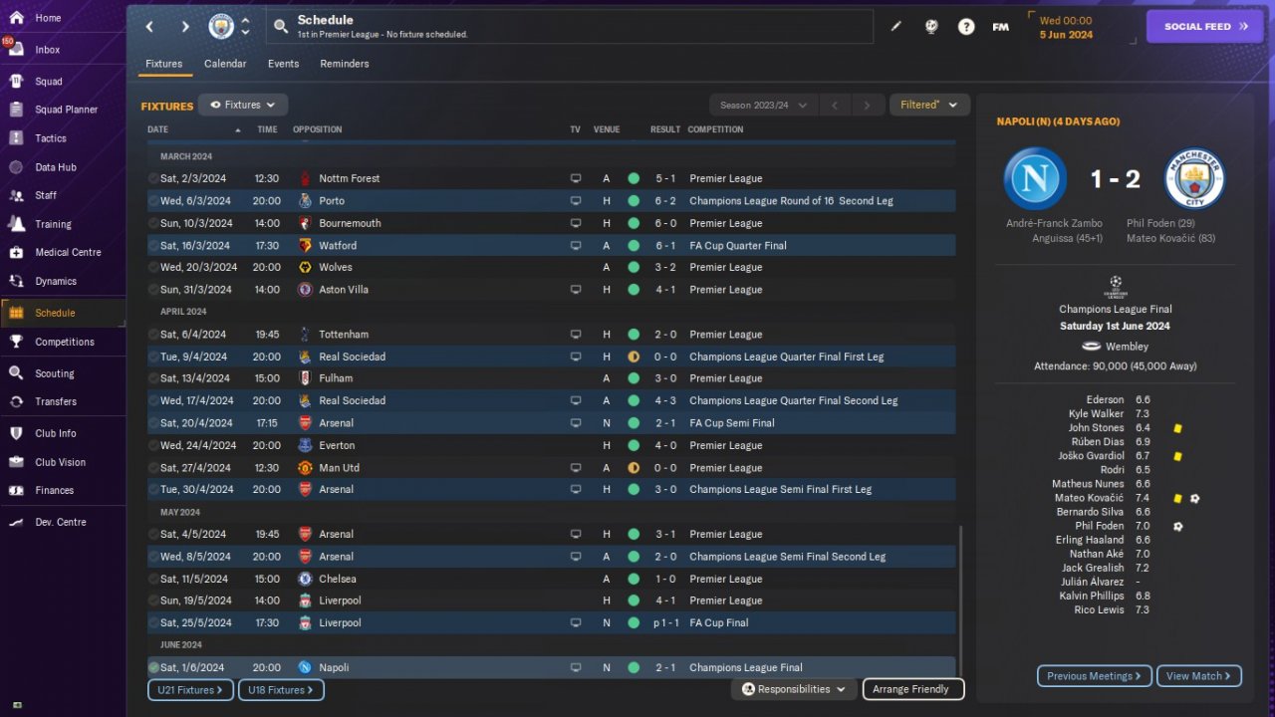Viewport: 1275px width, 717px height.
Task: Sort by the Date column header
Action: tap(157, 129)
